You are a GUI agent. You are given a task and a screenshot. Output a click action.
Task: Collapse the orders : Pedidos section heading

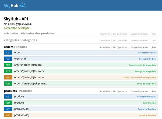click(16, 47)
